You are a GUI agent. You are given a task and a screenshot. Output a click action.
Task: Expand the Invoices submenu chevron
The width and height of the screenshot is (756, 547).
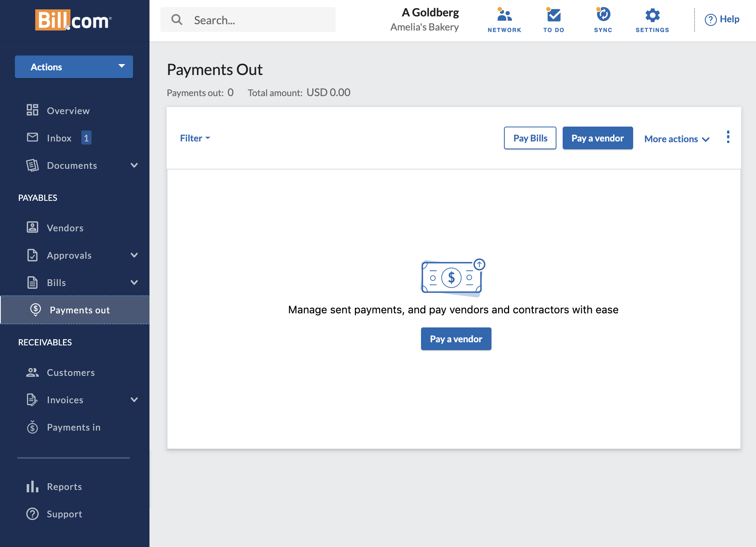click(x=134, y=400)
